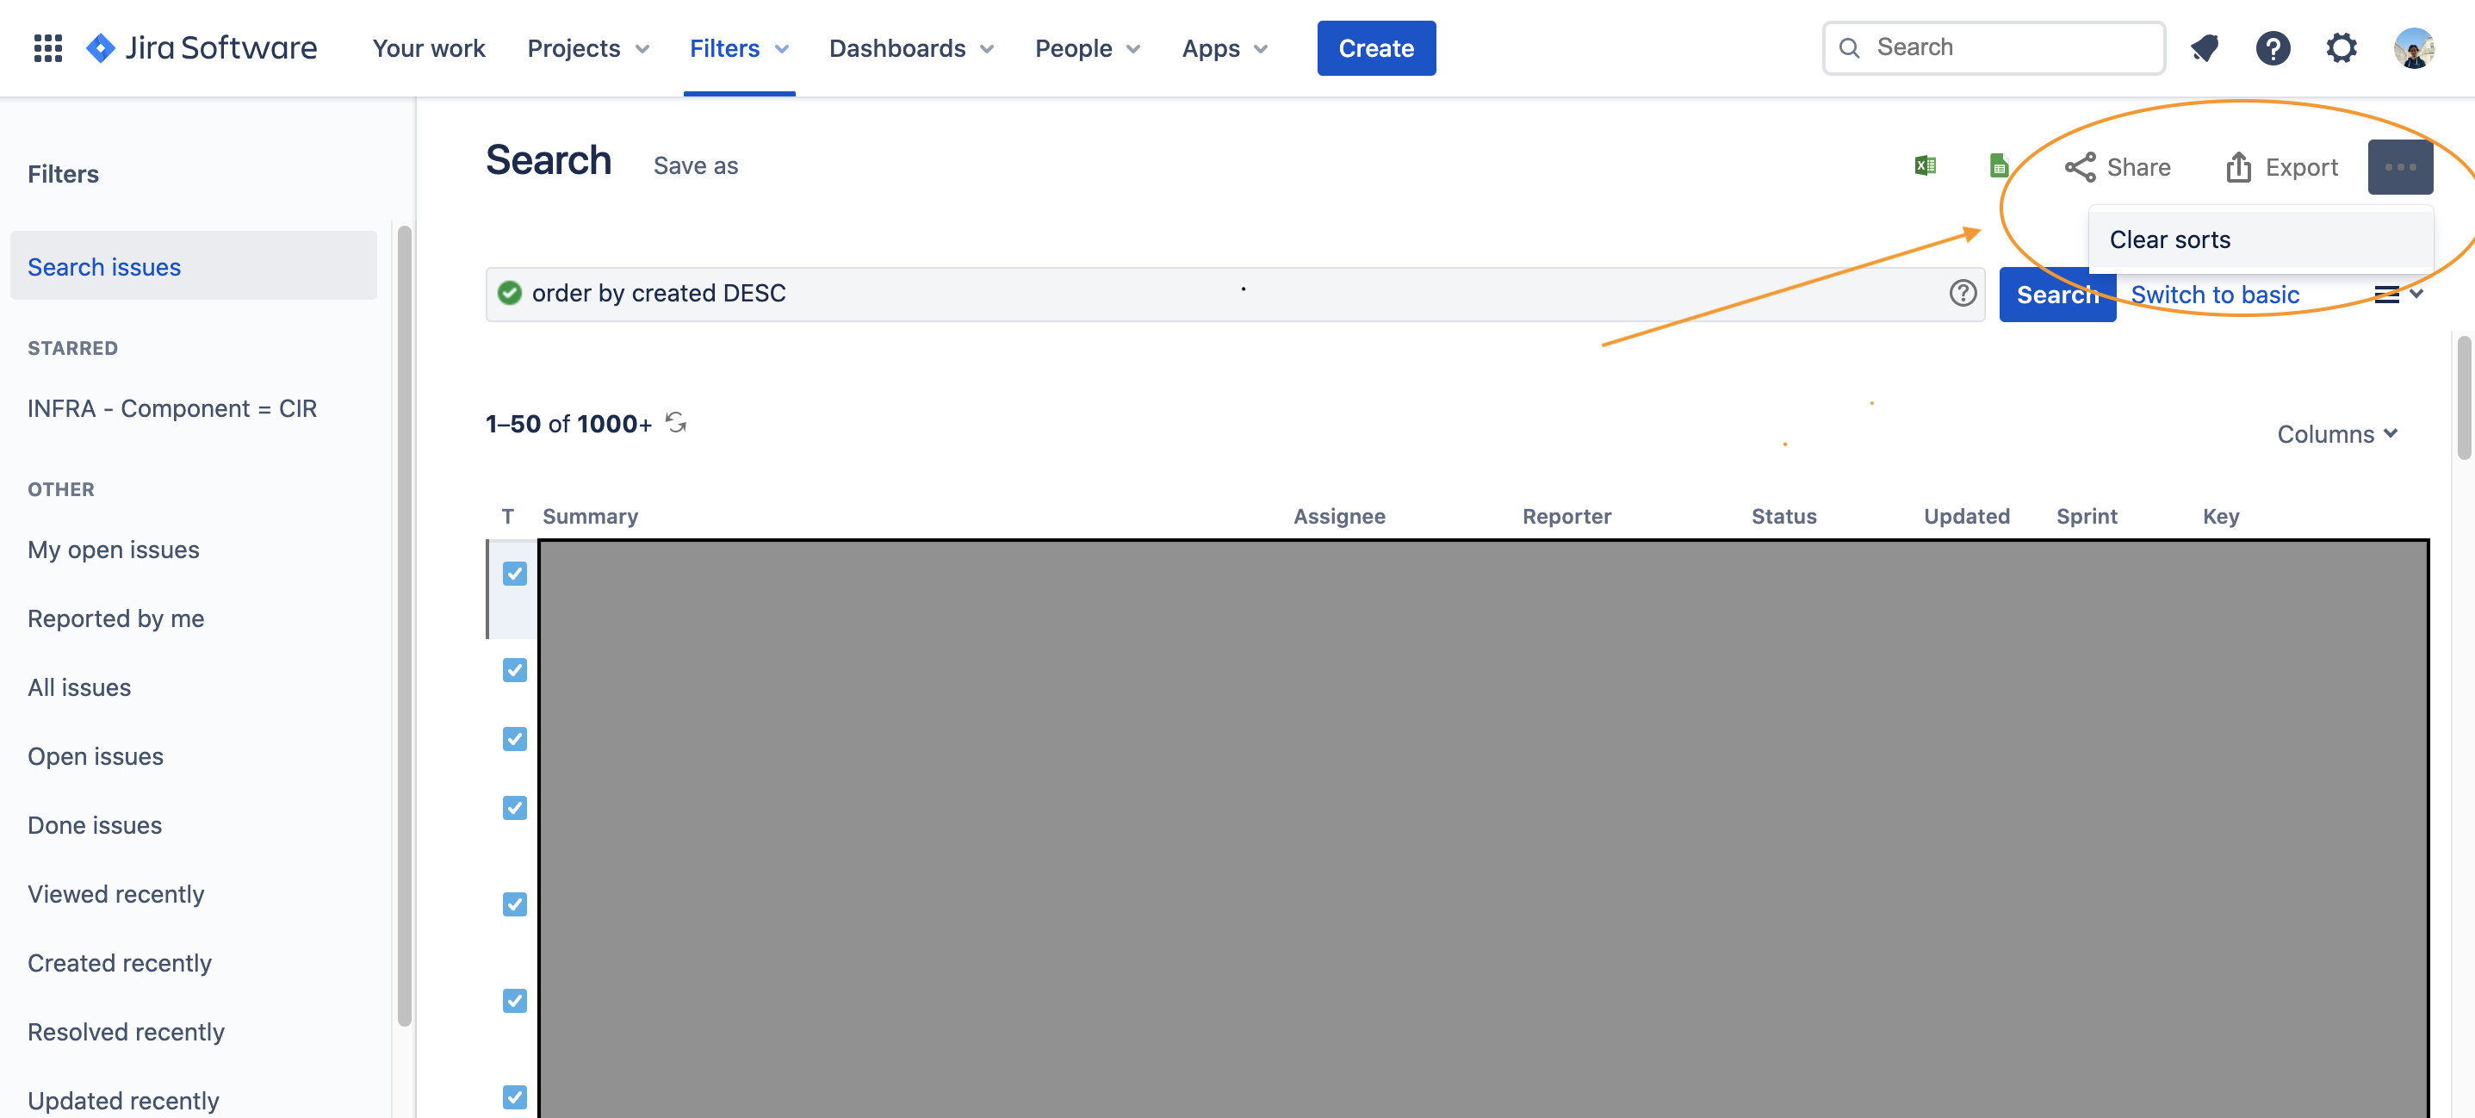Image resolution: width=2475 pixels, height=1118 pixels.
Task: Export results with the Google Sheets icon
Action: [1999, 166]
